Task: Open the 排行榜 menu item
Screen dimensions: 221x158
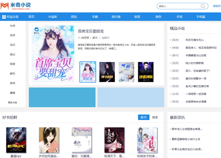Action: (x=116, y=17)
